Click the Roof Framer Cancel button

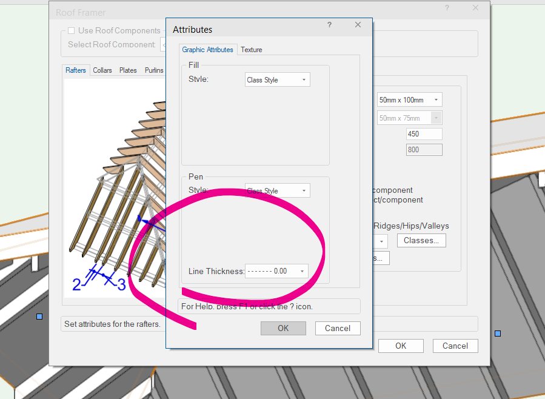455,346
